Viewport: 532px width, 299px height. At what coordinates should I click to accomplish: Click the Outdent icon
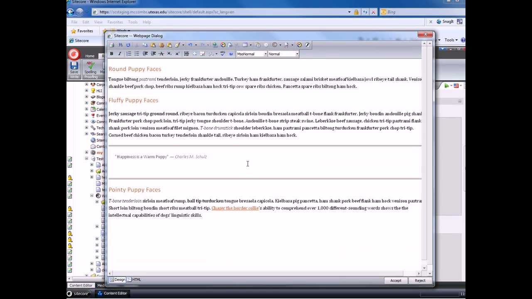pos(153,54)
